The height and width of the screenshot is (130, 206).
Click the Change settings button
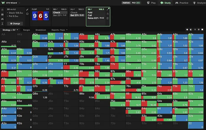pos(15,24)
